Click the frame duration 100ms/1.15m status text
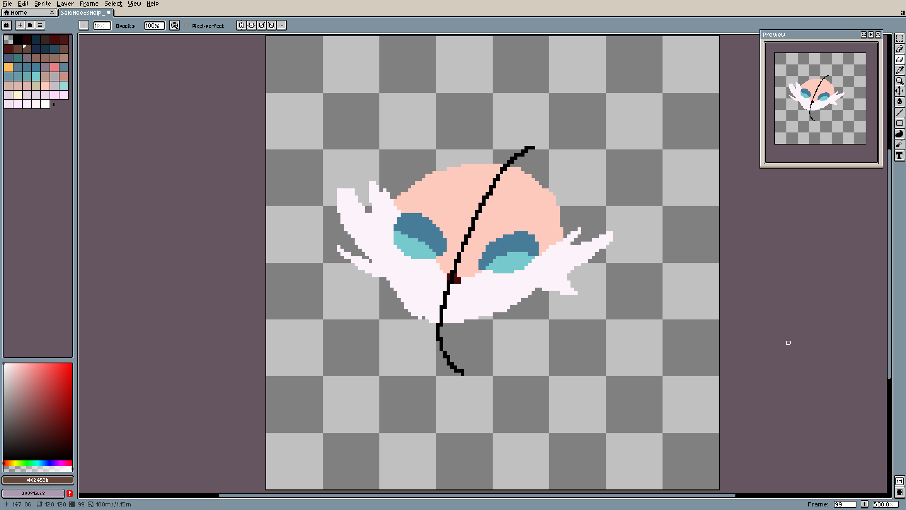The height and width of the screenshot is (510, 906). pyautogui.click(x=113, y=504)
